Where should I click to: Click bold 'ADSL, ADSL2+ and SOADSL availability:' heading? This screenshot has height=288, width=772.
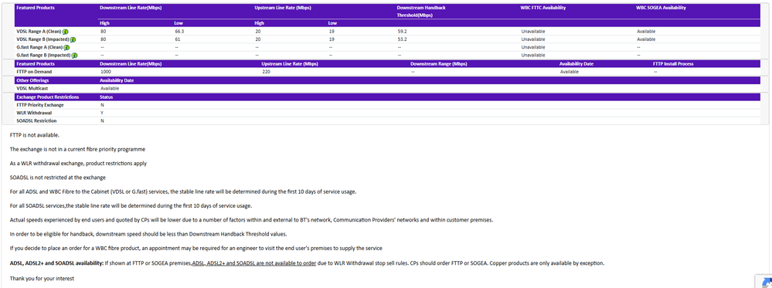pyautogui.click(x=56, y=263)
